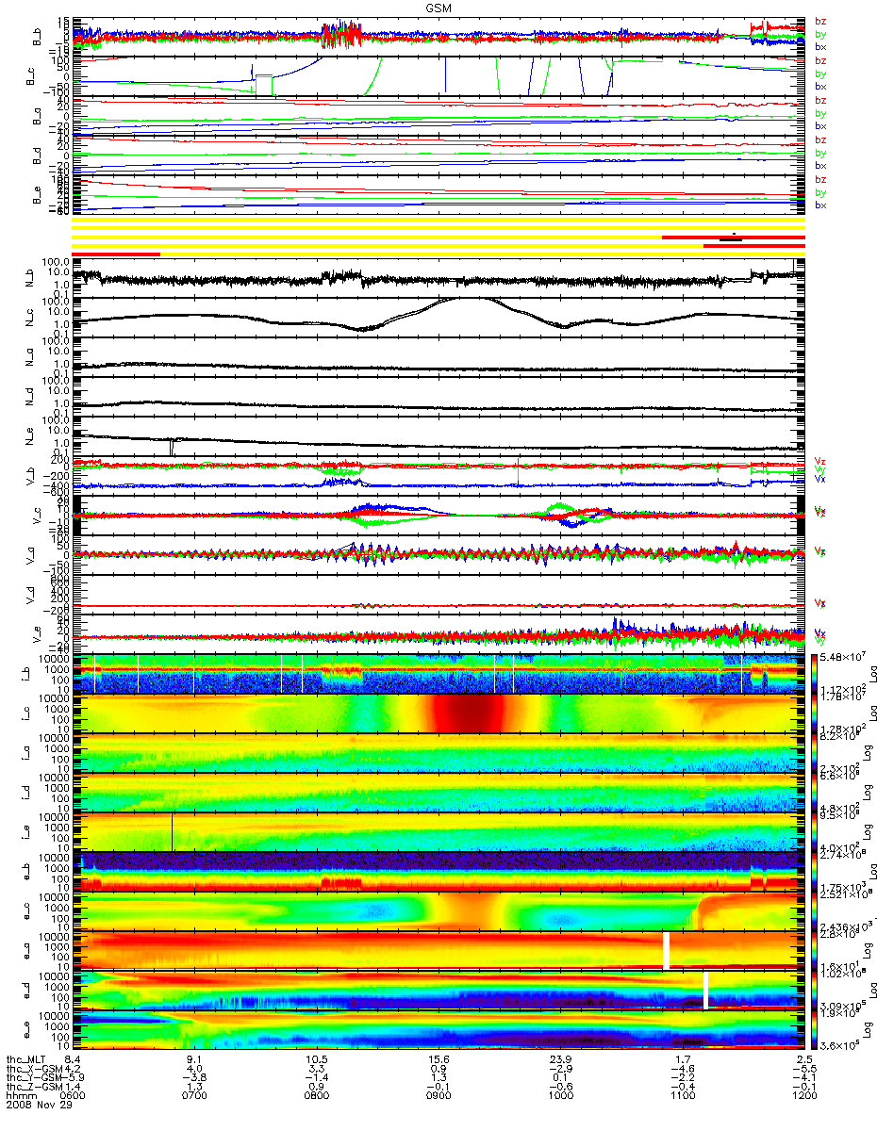Select the B_e axis label
The width and height of the screenshot is (877, 1131).
(35, 195)
